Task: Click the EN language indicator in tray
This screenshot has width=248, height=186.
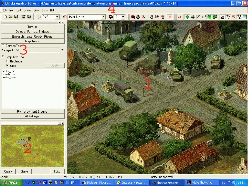Action: point(223,183)
